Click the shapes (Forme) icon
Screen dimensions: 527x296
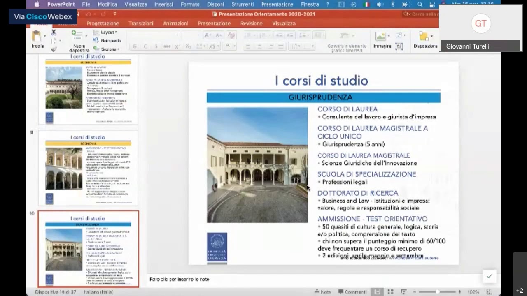pyautogui.click(x=399, y=35)
